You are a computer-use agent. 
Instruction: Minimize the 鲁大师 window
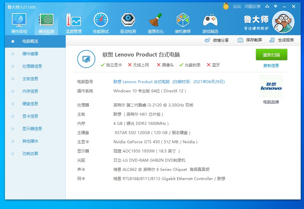(x=284, y=7)
